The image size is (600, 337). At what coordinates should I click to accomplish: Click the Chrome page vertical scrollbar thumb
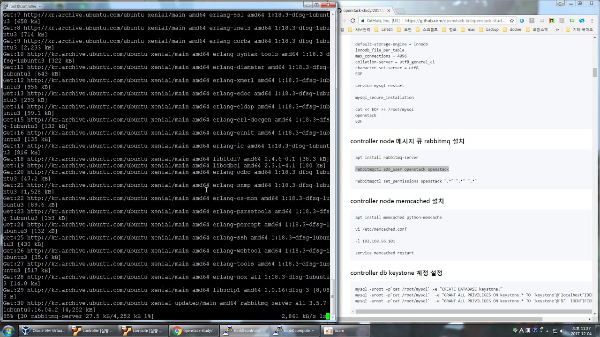click(595, 72)
